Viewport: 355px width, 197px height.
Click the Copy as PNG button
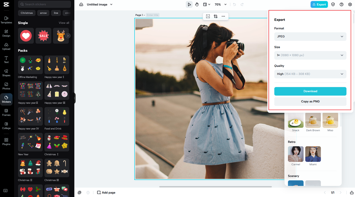(310, 101)
